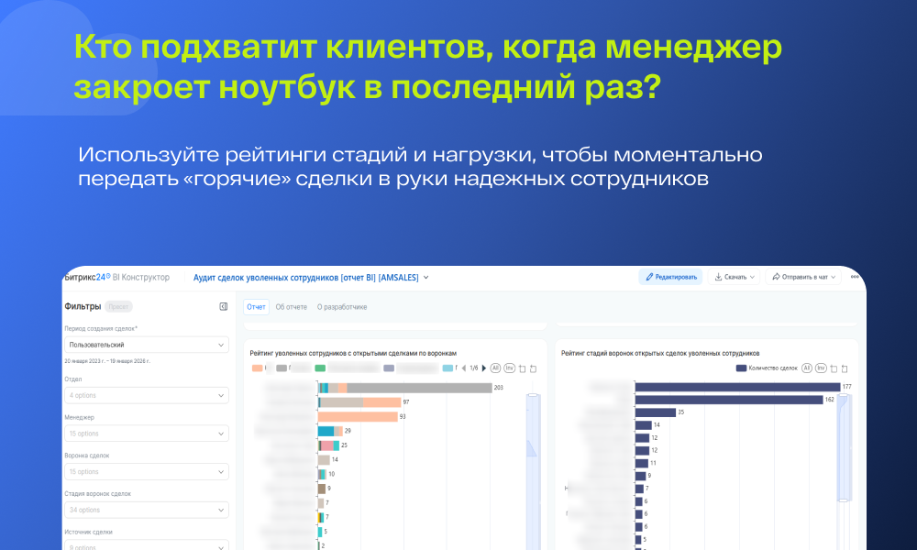Open the Скачать download dropdown
This screenshot has width=917, height=550.
click(x=735, y=277)
